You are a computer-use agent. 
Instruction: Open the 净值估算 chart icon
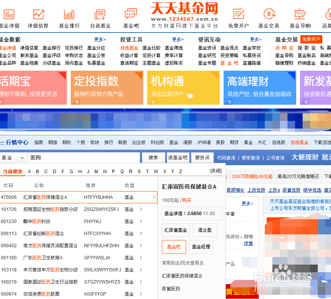39,14
